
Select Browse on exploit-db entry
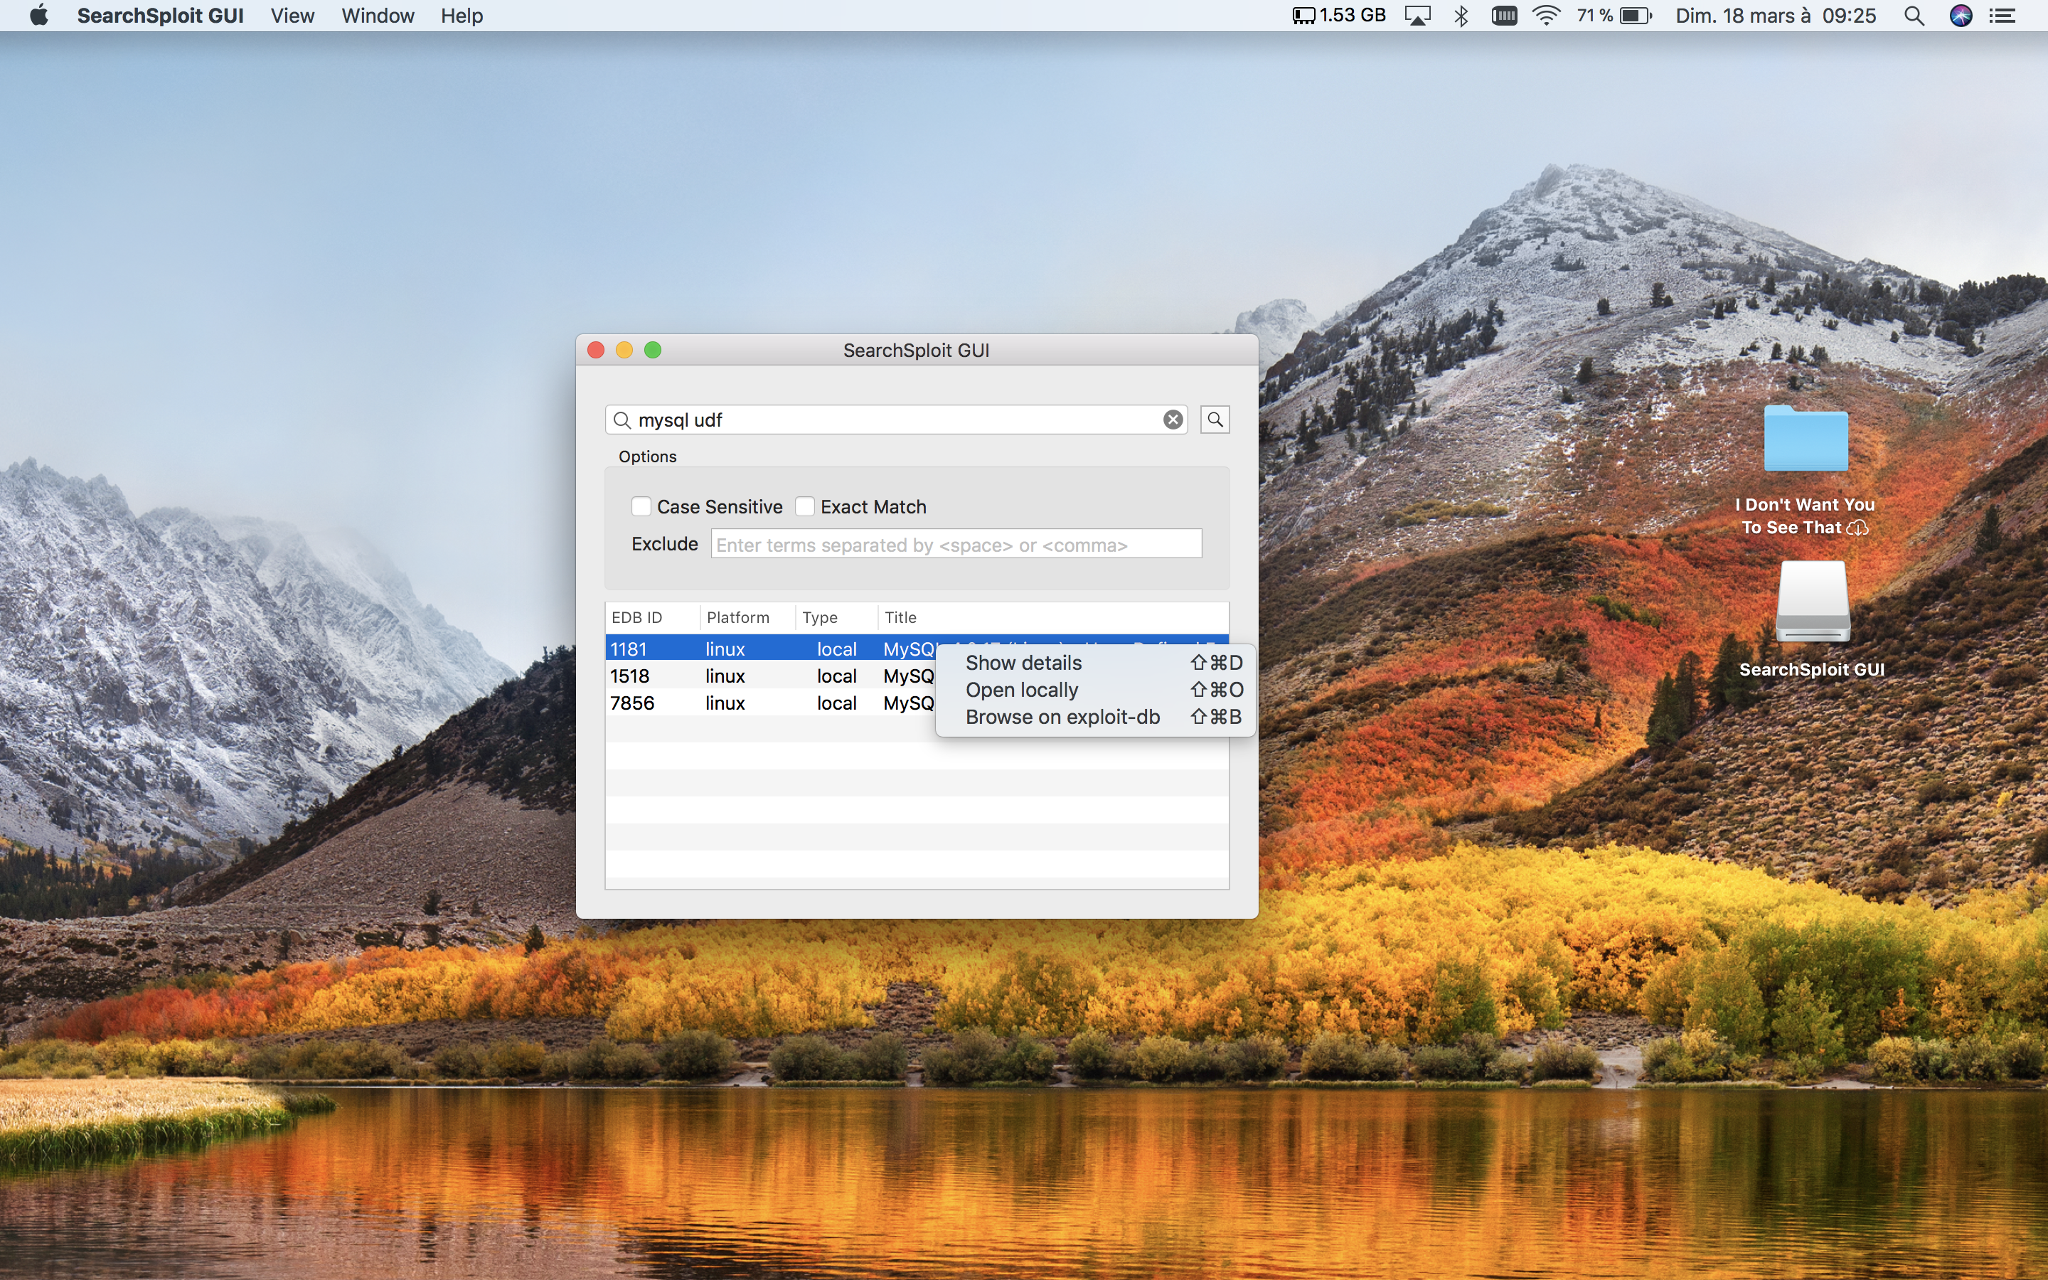click(x=1062, y=717)
